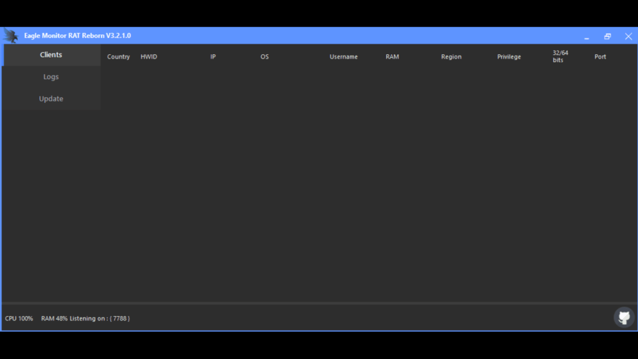The image size is (638, 359).
Task: Sort clients by Privilege column
Action: coord(509,57)
